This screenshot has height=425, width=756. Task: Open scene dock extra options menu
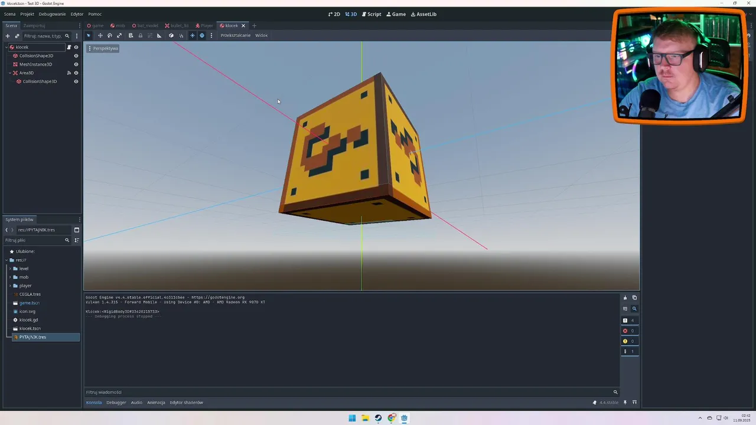click(x=76, y=36)
